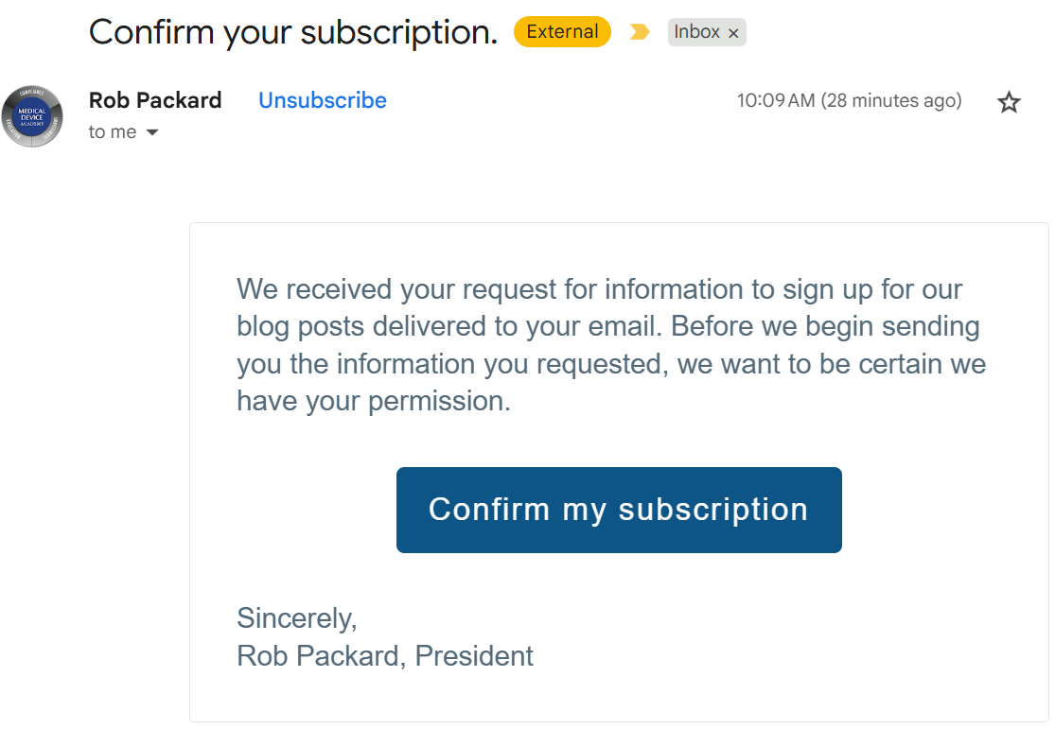This screenshot has height=729, width=1055.
Task: Open Medical Device Academy sender avatar
Action: [32, 115]
